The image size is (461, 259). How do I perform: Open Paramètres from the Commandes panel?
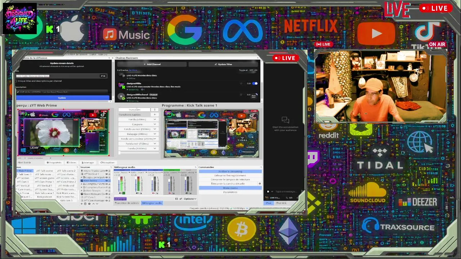click(x=230, y=192)
